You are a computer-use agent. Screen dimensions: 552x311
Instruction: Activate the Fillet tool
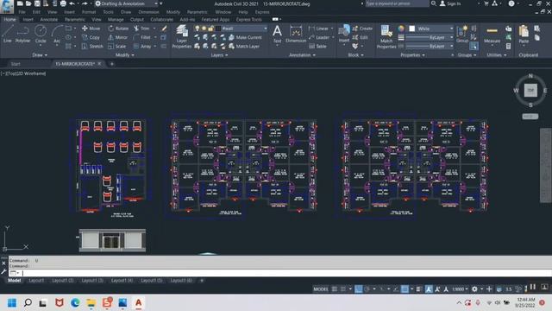point(142,37)
